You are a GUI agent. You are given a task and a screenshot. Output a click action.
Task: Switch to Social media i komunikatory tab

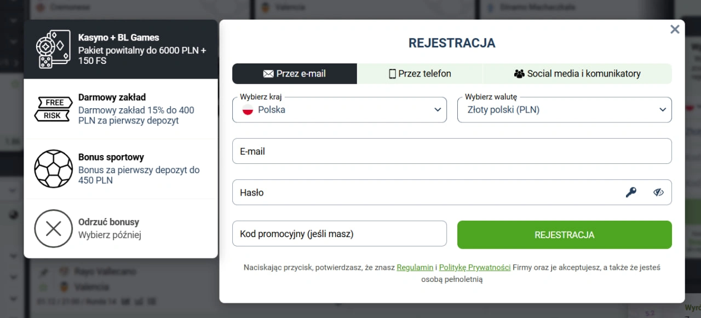tap(577, 73)
